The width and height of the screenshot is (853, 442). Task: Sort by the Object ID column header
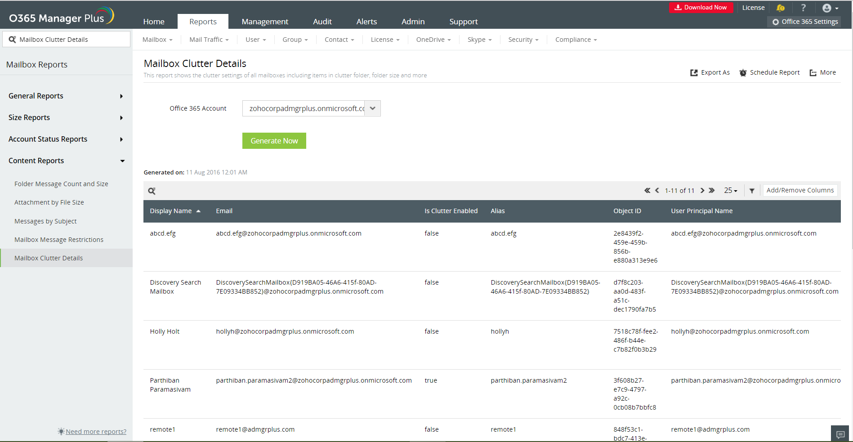tap(627, 211)
